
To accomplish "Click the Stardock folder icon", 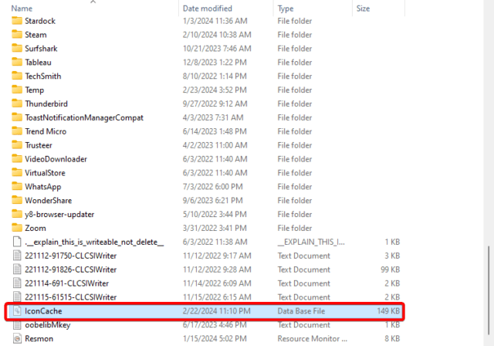I will [17, 21].
